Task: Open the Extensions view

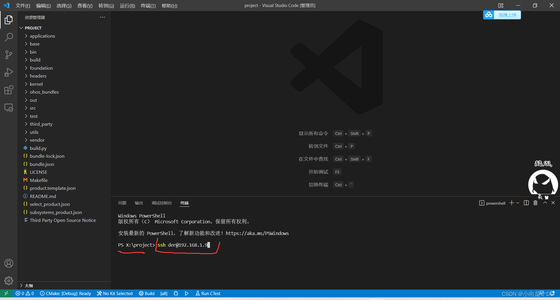Action: coord(9,90)
